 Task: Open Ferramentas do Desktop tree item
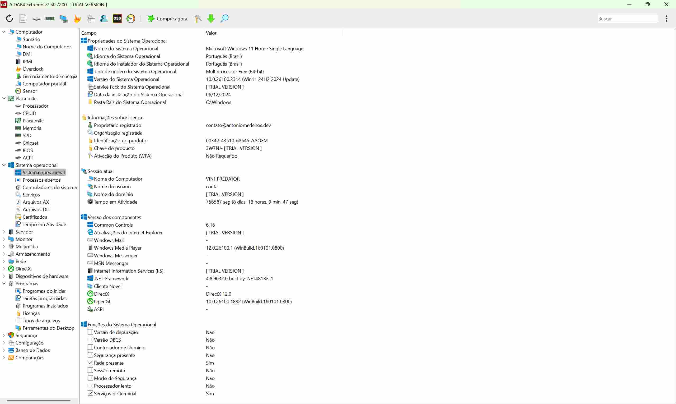click(48, 328)
